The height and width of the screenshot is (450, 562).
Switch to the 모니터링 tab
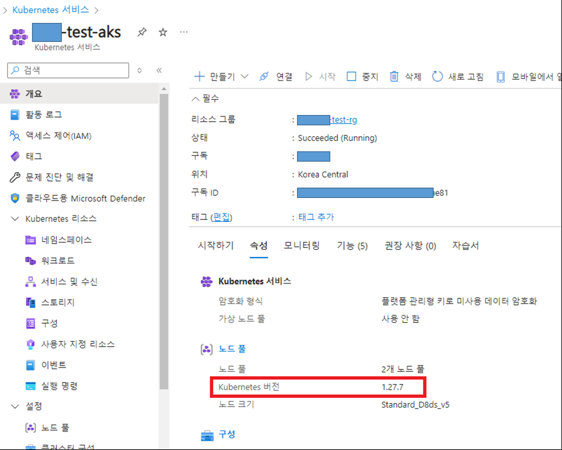coord(302,246)
